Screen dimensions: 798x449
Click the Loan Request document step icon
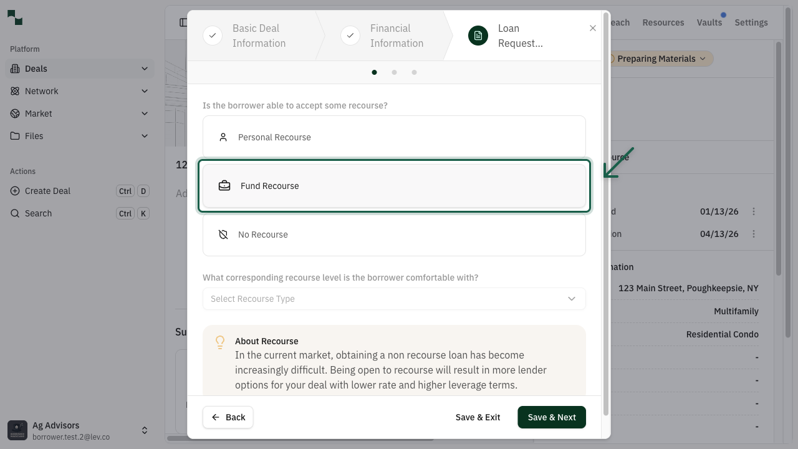(478, 36)
